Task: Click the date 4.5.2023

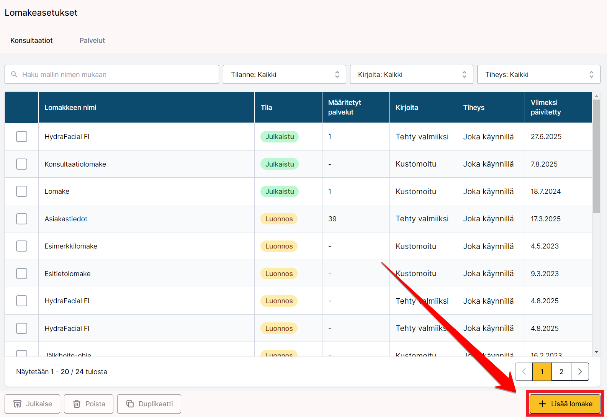Action: (545, 246)
